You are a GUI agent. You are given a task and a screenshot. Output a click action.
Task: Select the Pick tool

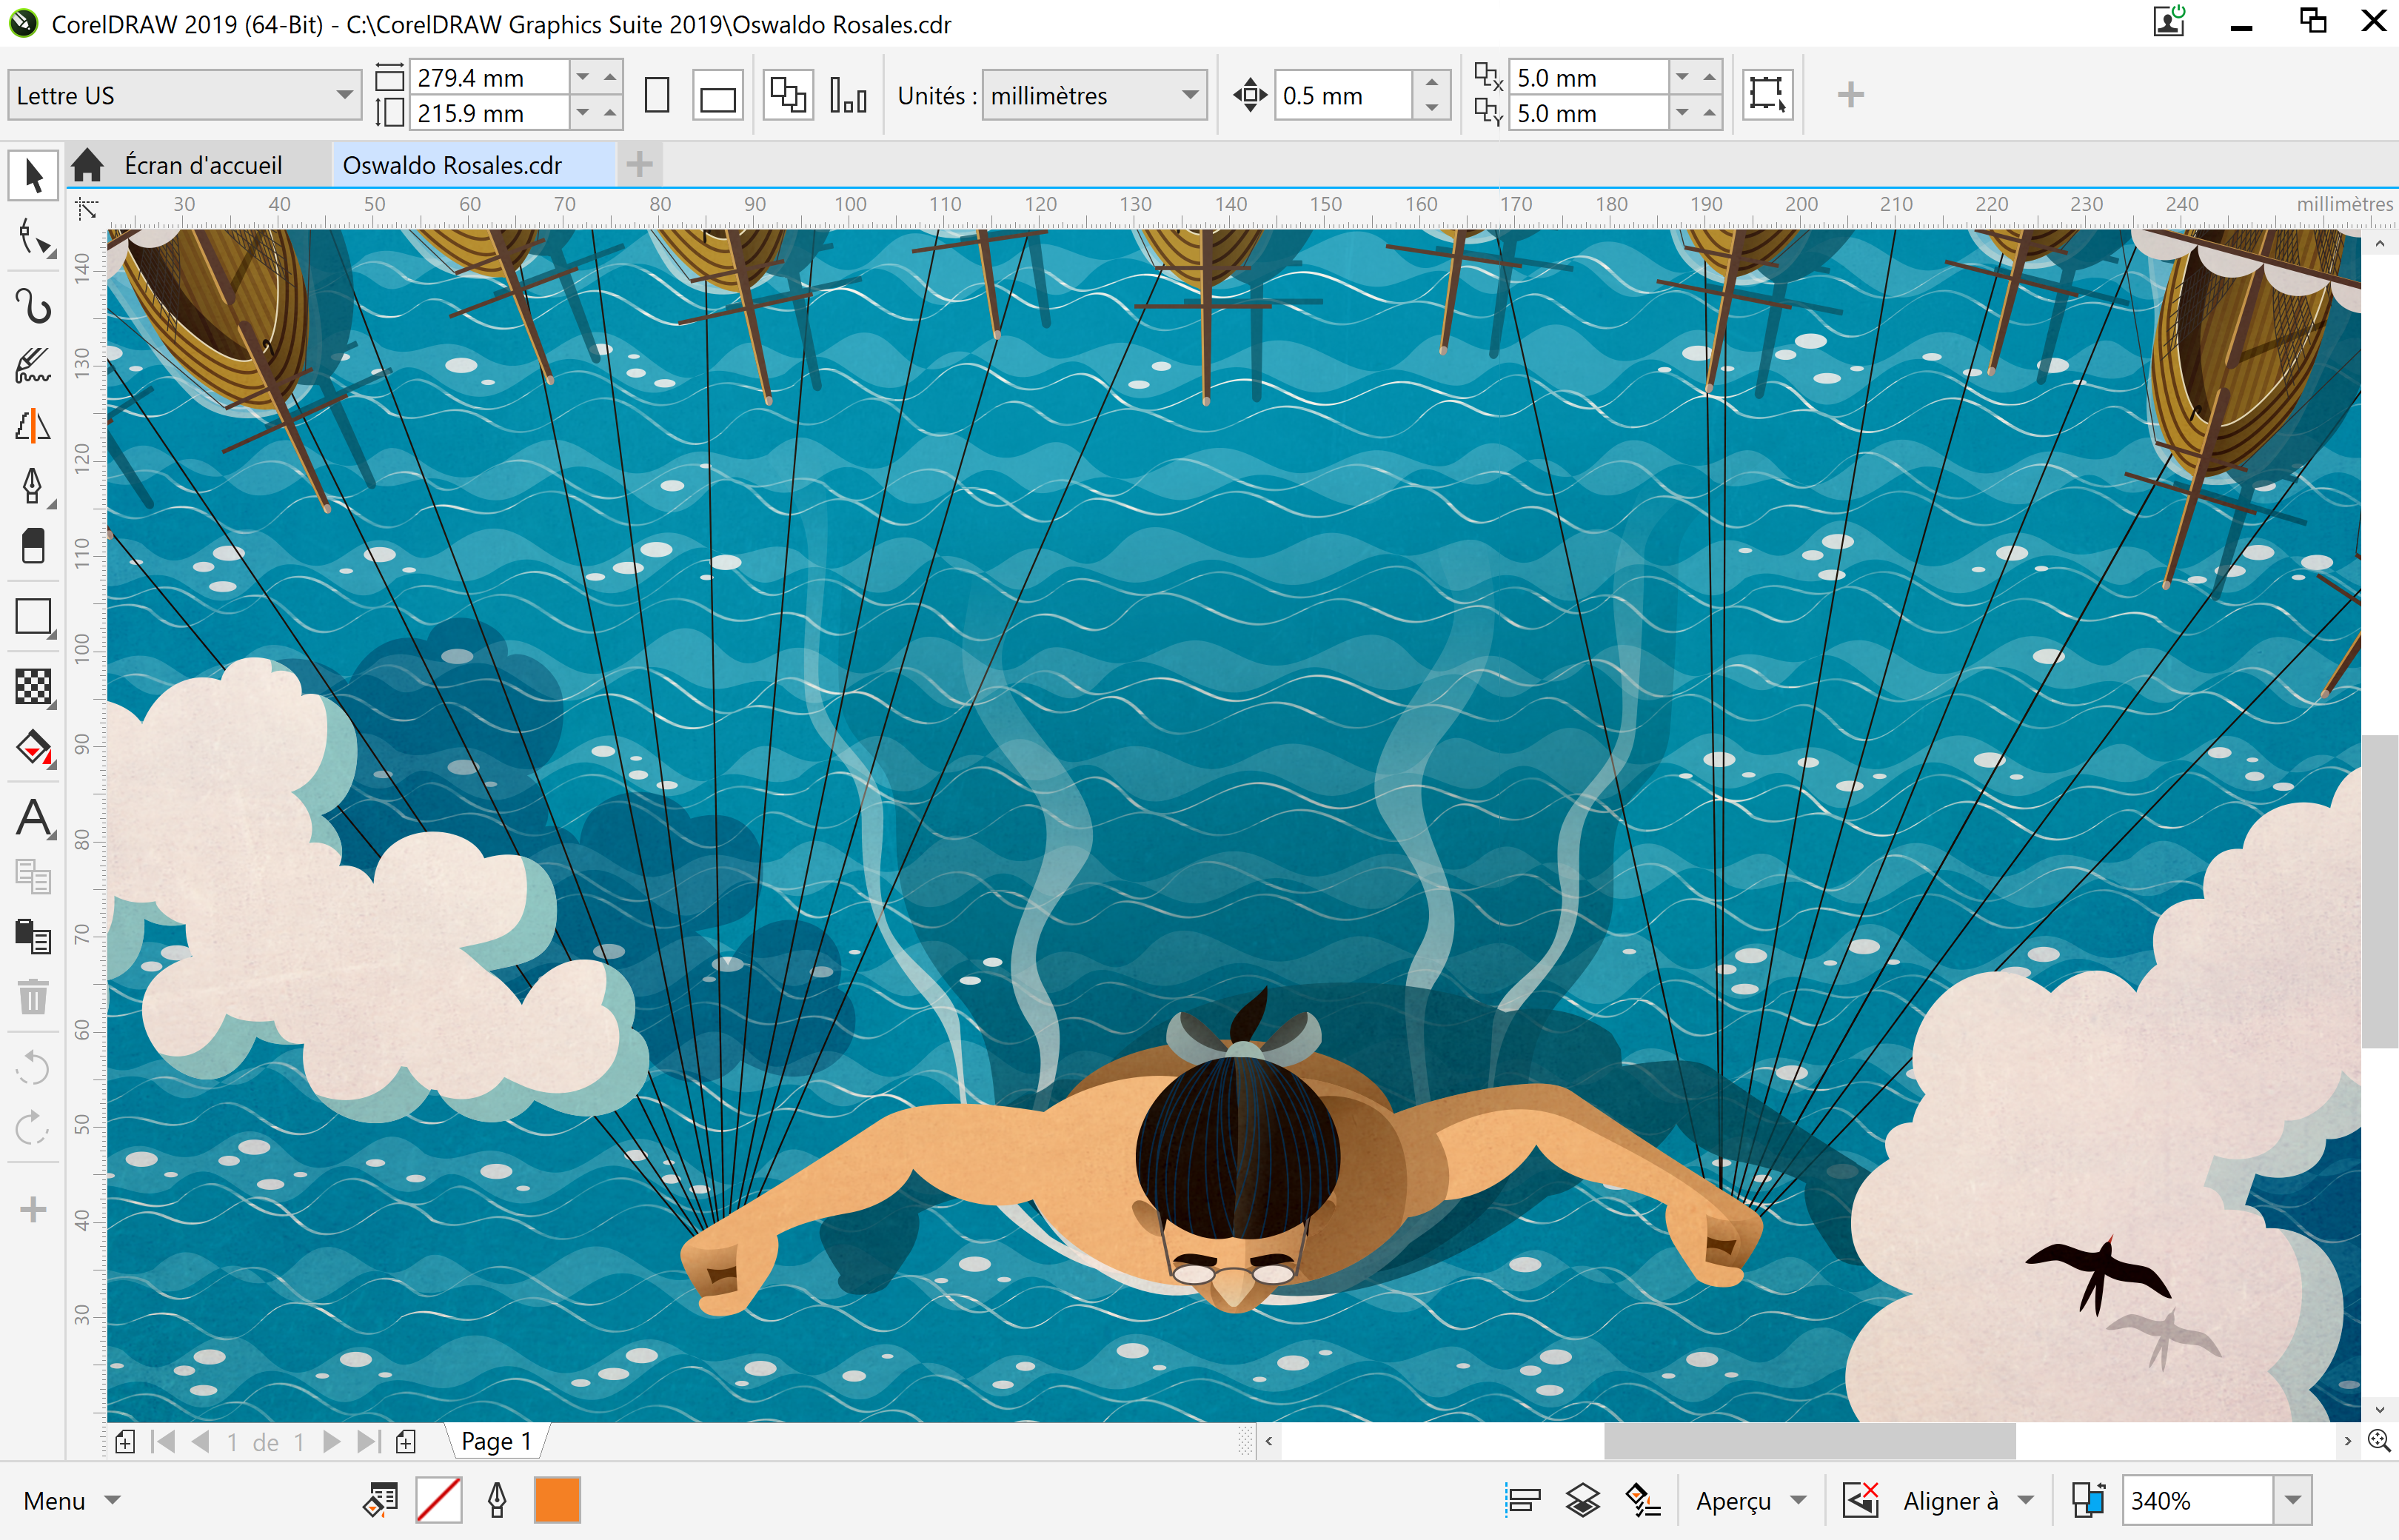click(33, 175)
